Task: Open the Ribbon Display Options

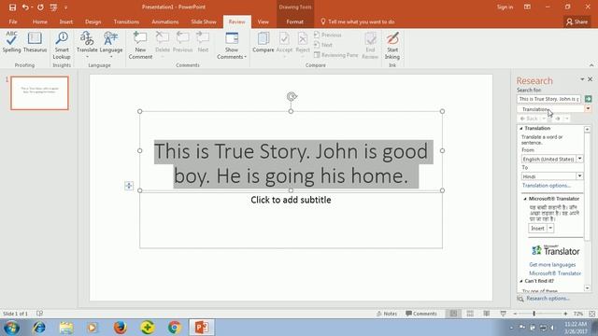Action: [527, 7]
